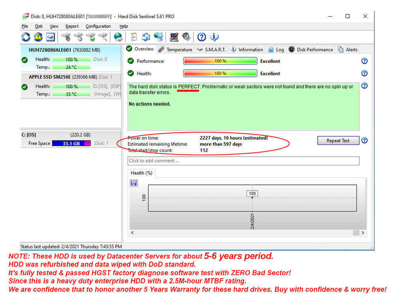This screenshot has height=296, width=395.
Task: Click the globe with disk toolbar icon
Action: point(118,37)
